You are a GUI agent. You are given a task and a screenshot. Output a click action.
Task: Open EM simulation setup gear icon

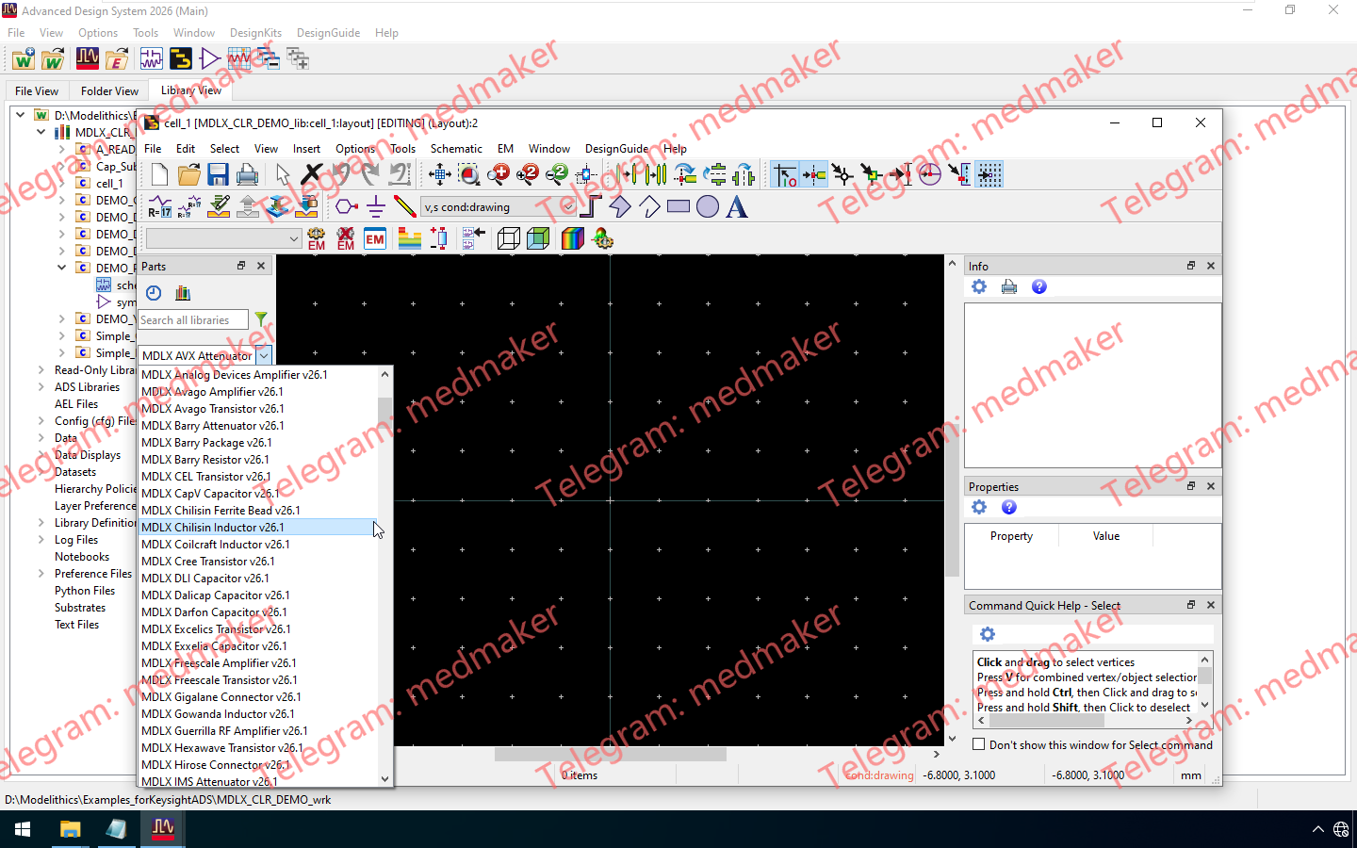tap(317, 238)
